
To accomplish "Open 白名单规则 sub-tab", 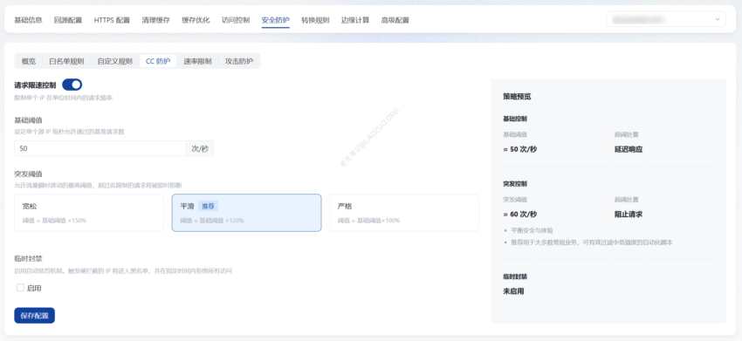I will pos(66,61).
